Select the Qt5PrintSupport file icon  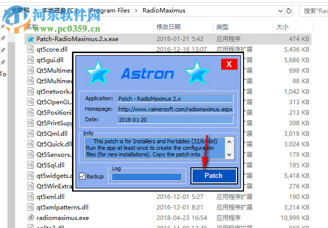point(30,123)
